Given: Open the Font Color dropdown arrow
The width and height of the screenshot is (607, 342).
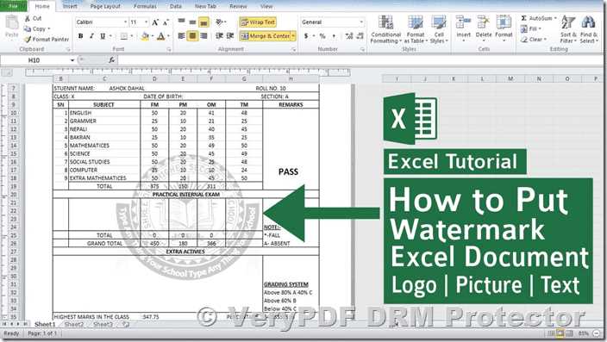Looking at the screenshot, I should tap(168, 36).
